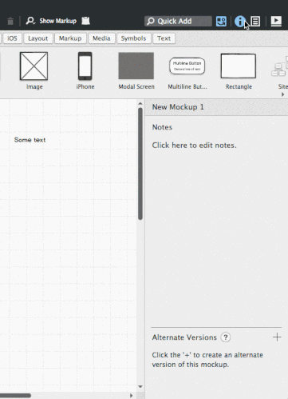The height and width of the screenshot is (399, 288).
Task: Select the Media library tab
Action: tap(101, 38)
